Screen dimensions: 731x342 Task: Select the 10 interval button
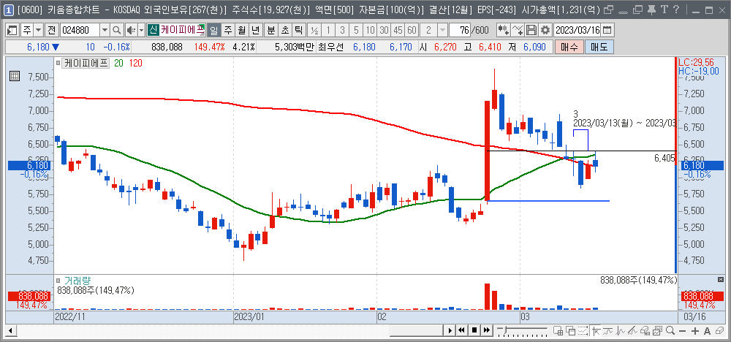[x=370, y=30]
